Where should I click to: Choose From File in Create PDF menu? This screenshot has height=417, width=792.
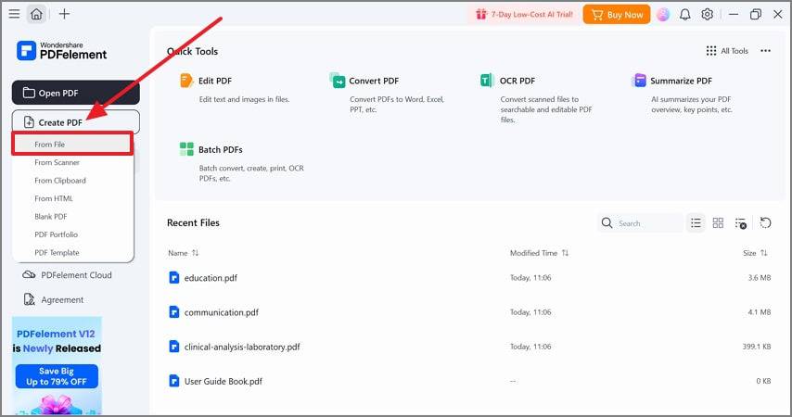(72, 144)
